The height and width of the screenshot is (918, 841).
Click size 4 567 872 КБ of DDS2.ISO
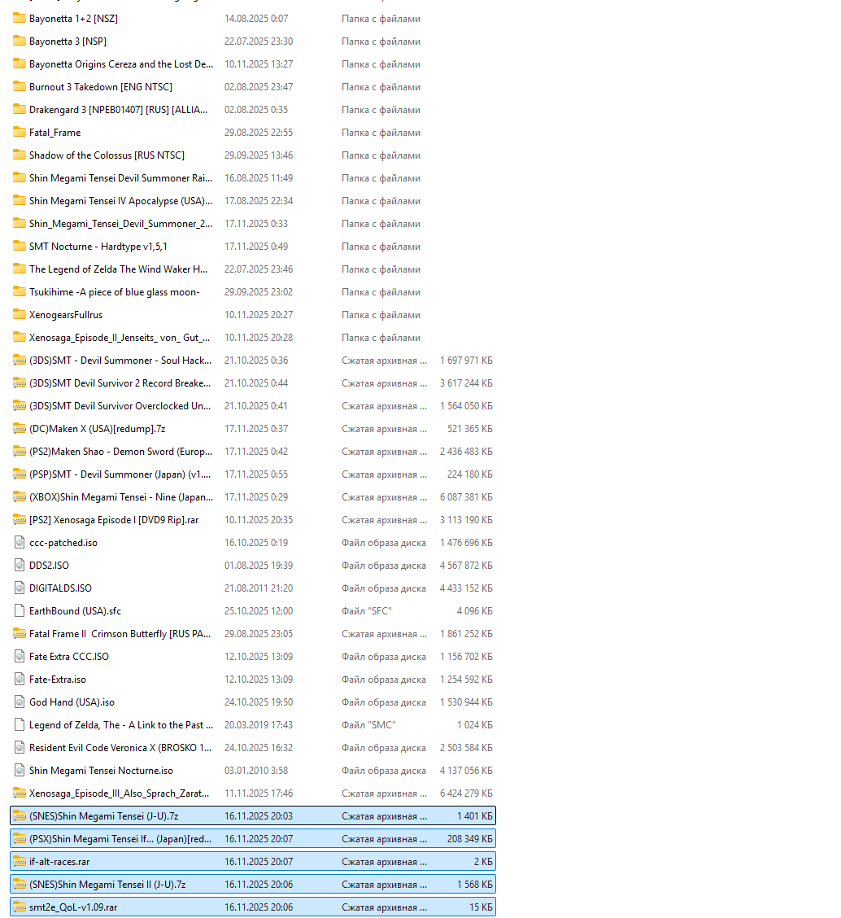pyautogui.click(x=466, y=566)
